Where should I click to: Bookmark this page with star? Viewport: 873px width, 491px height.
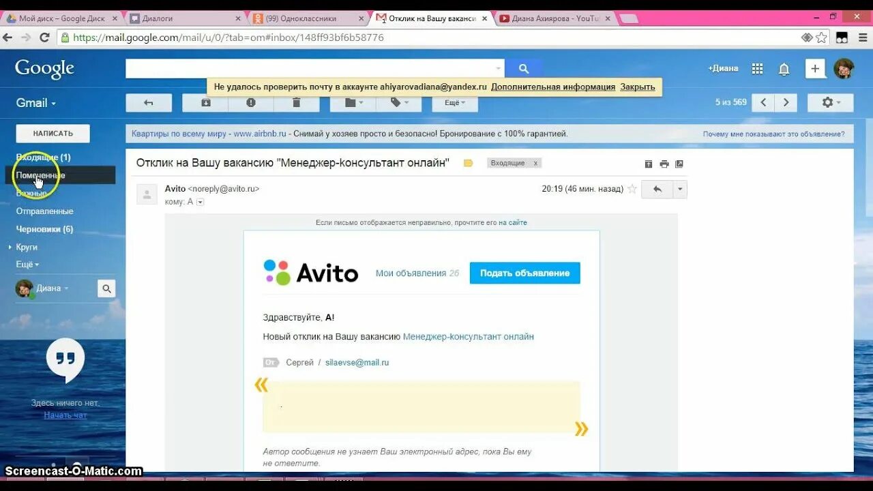point(822,38)
